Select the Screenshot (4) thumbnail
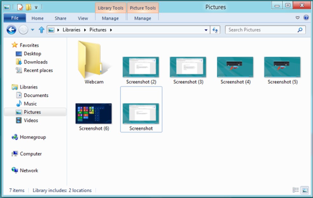This screenshot has height=198, width=313. pyautogui.click(x=235, y=67)
